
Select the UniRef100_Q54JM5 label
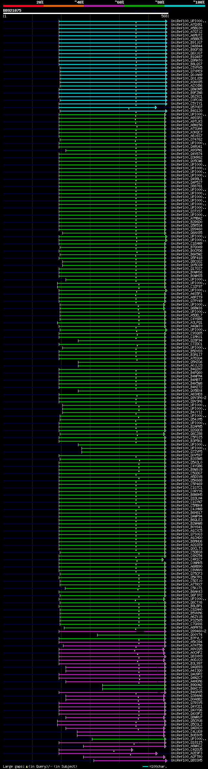[187, 419]
